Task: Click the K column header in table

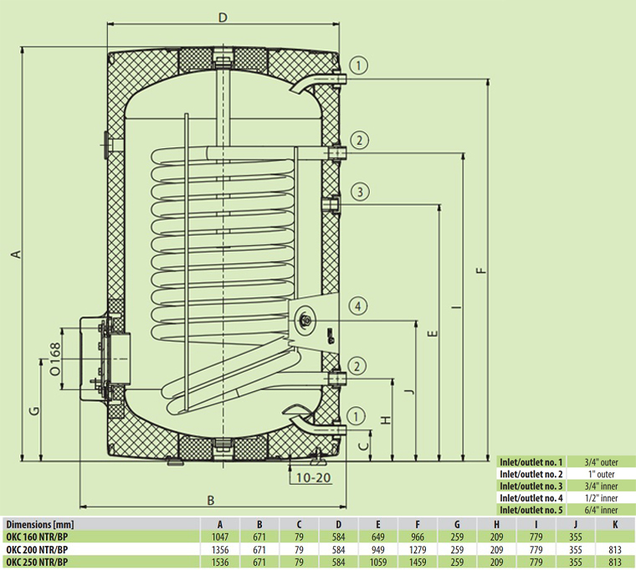Action: (613, 524)
